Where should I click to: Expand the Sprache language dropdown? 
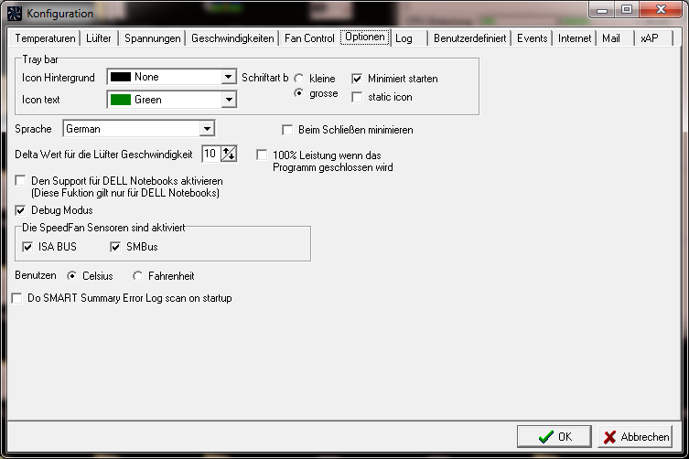[x=207, y=129]
